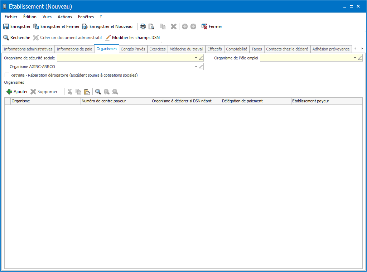Go to previous record arrow

(185, 26)
